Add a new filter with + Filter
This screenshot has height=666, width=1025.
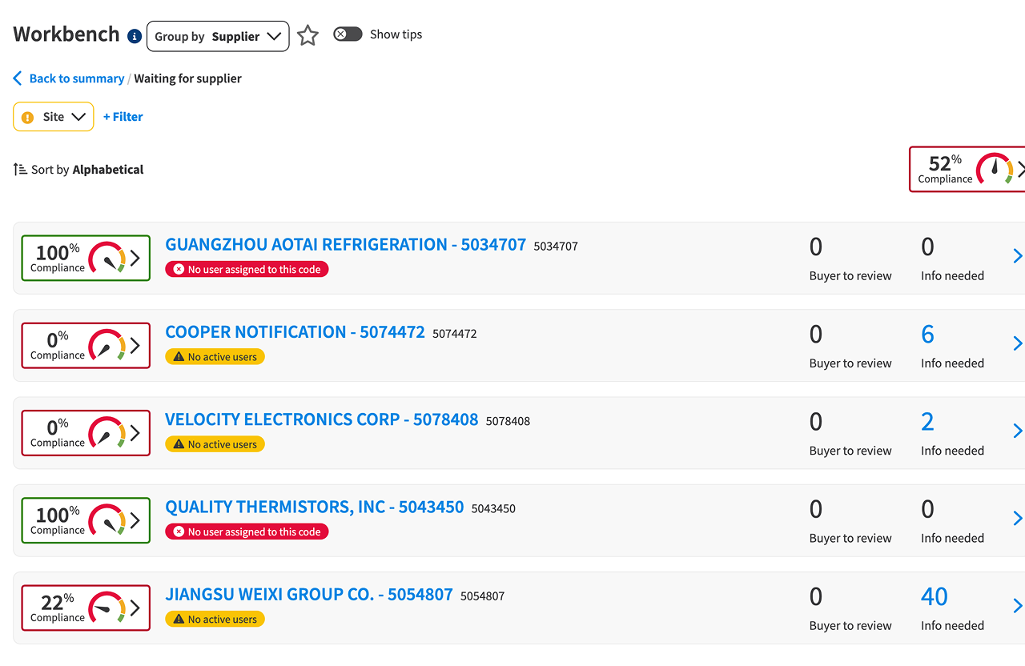click(x=123, y=117)
